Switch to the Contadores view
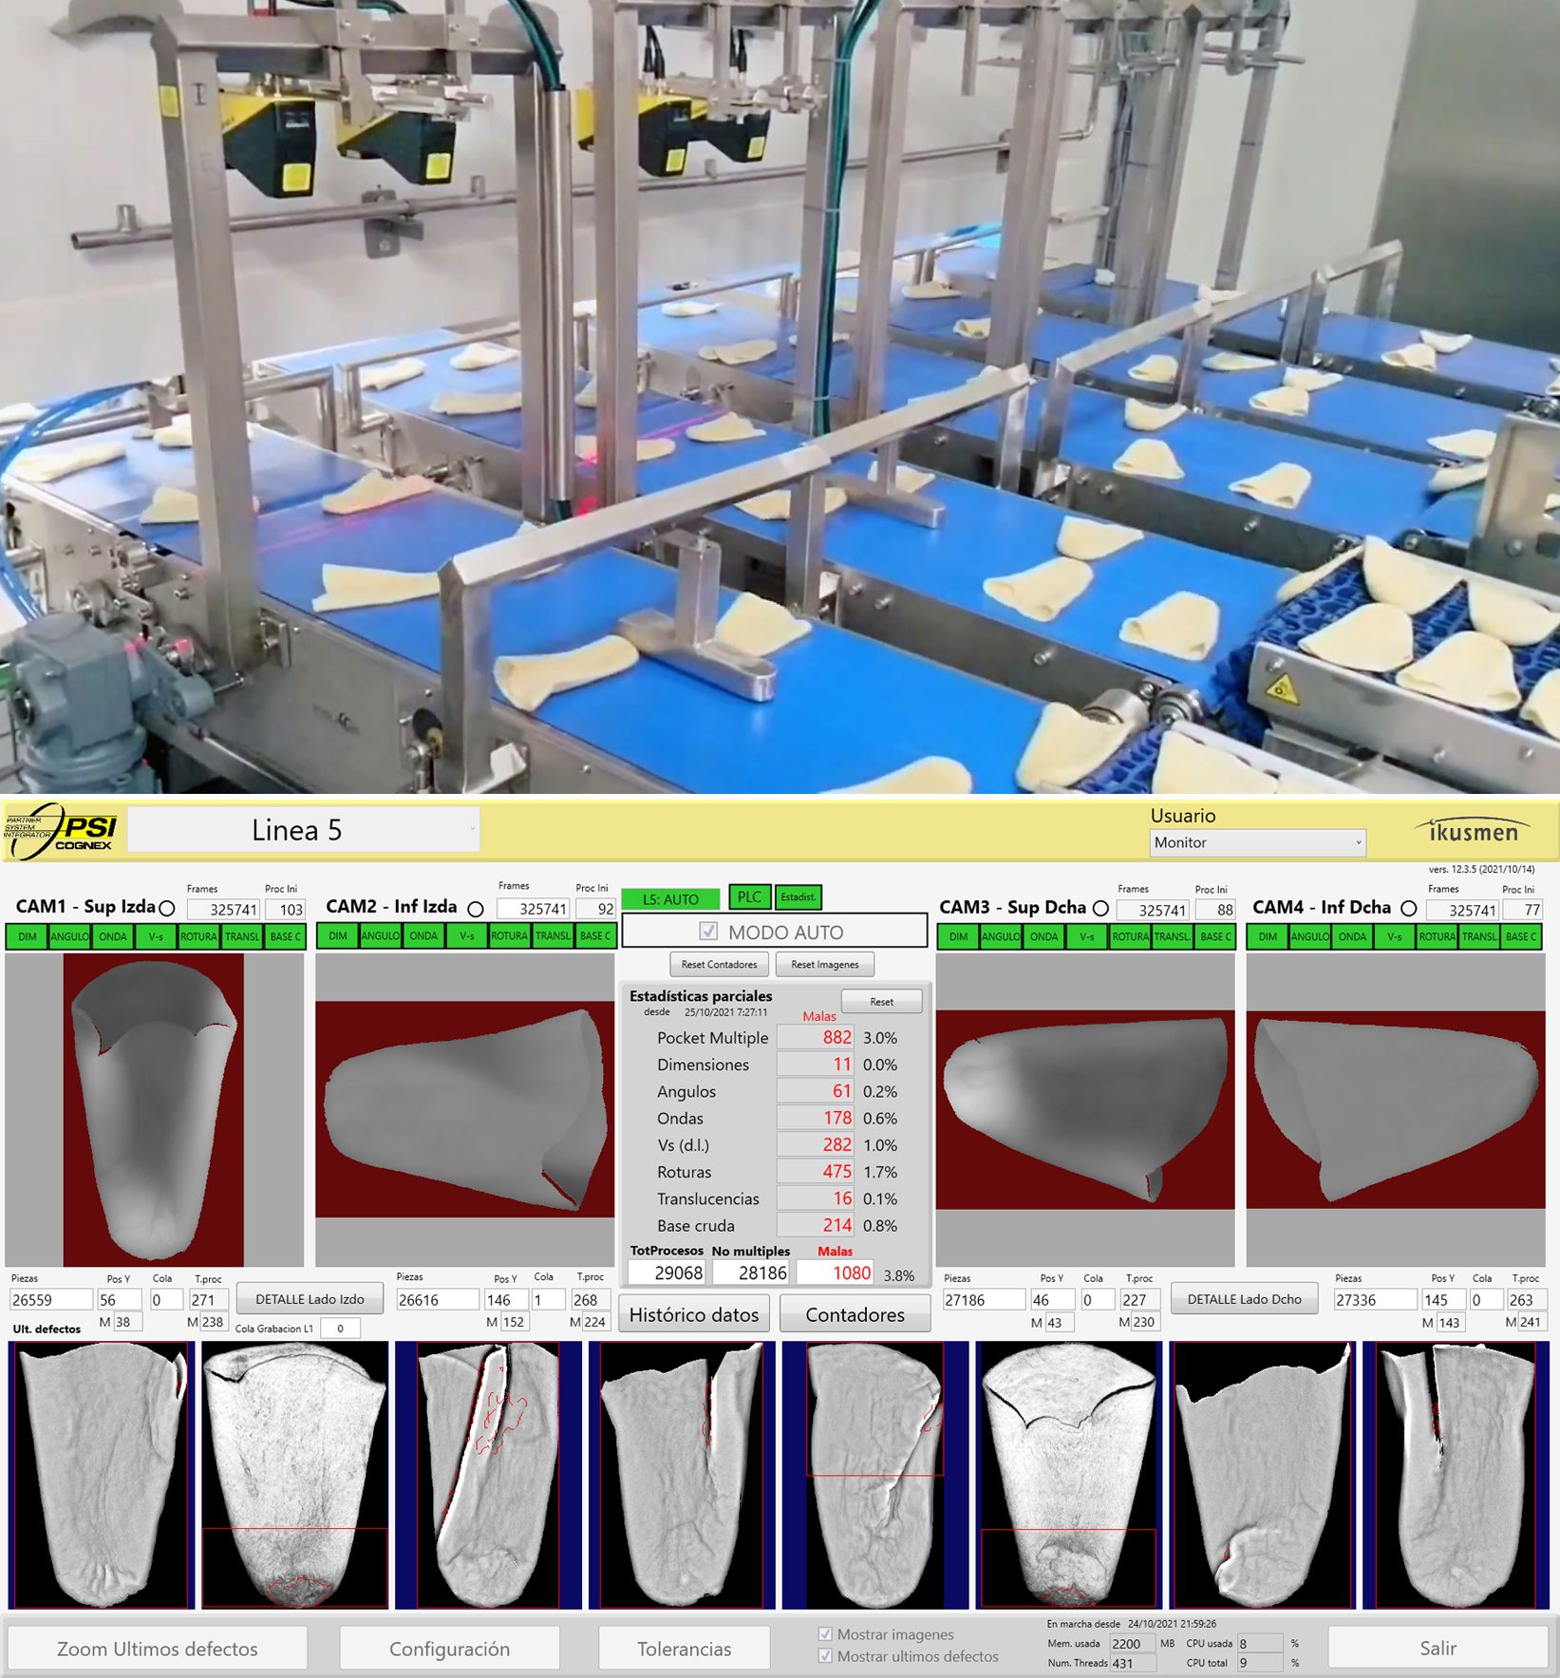The image size is (1560, 1678). tap(855, 1314)
